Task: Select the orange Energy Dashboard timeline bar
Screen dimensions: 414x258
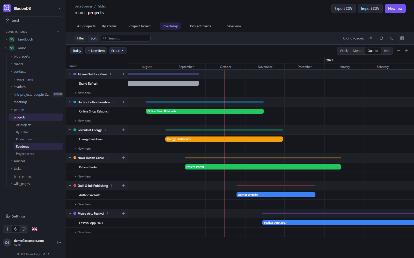Action: point(224,139)
